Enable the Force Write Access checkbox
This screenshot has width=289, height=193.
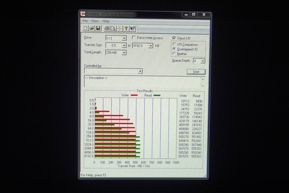click(134, 38)
